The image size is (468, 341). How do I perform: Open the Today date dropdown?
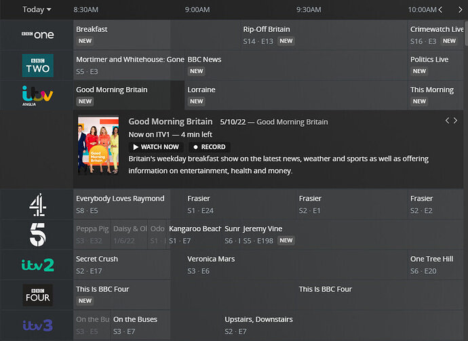[37, 9]
